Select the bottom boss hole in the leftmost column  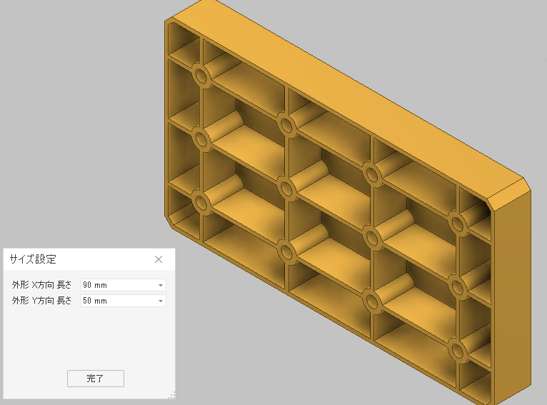tap(201, 201)
